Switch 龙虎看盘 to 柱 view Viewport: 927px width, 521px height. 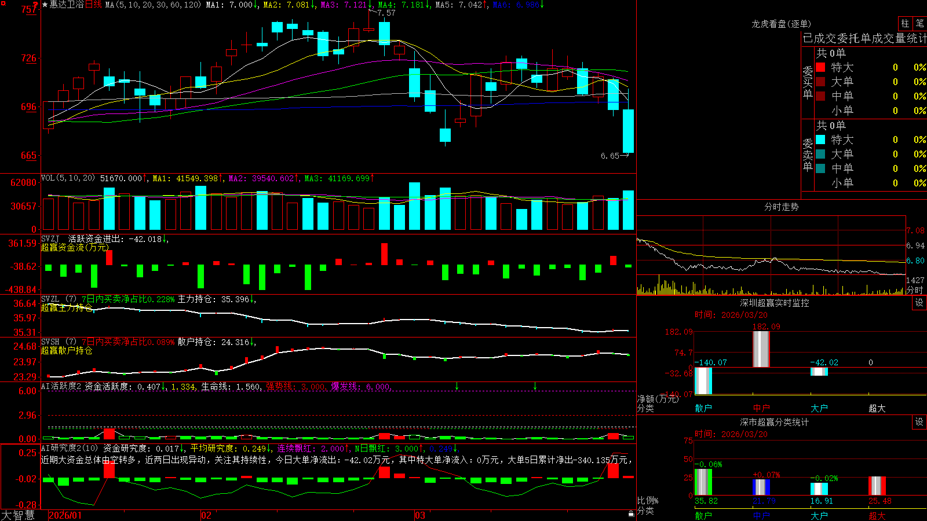click(x=905, y=23)
